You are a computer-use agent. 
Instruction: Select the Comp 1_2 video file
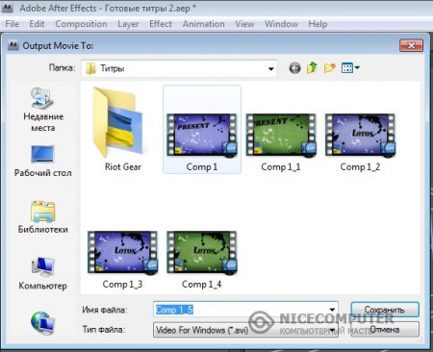pyautogui.click(x=360, y=142)
